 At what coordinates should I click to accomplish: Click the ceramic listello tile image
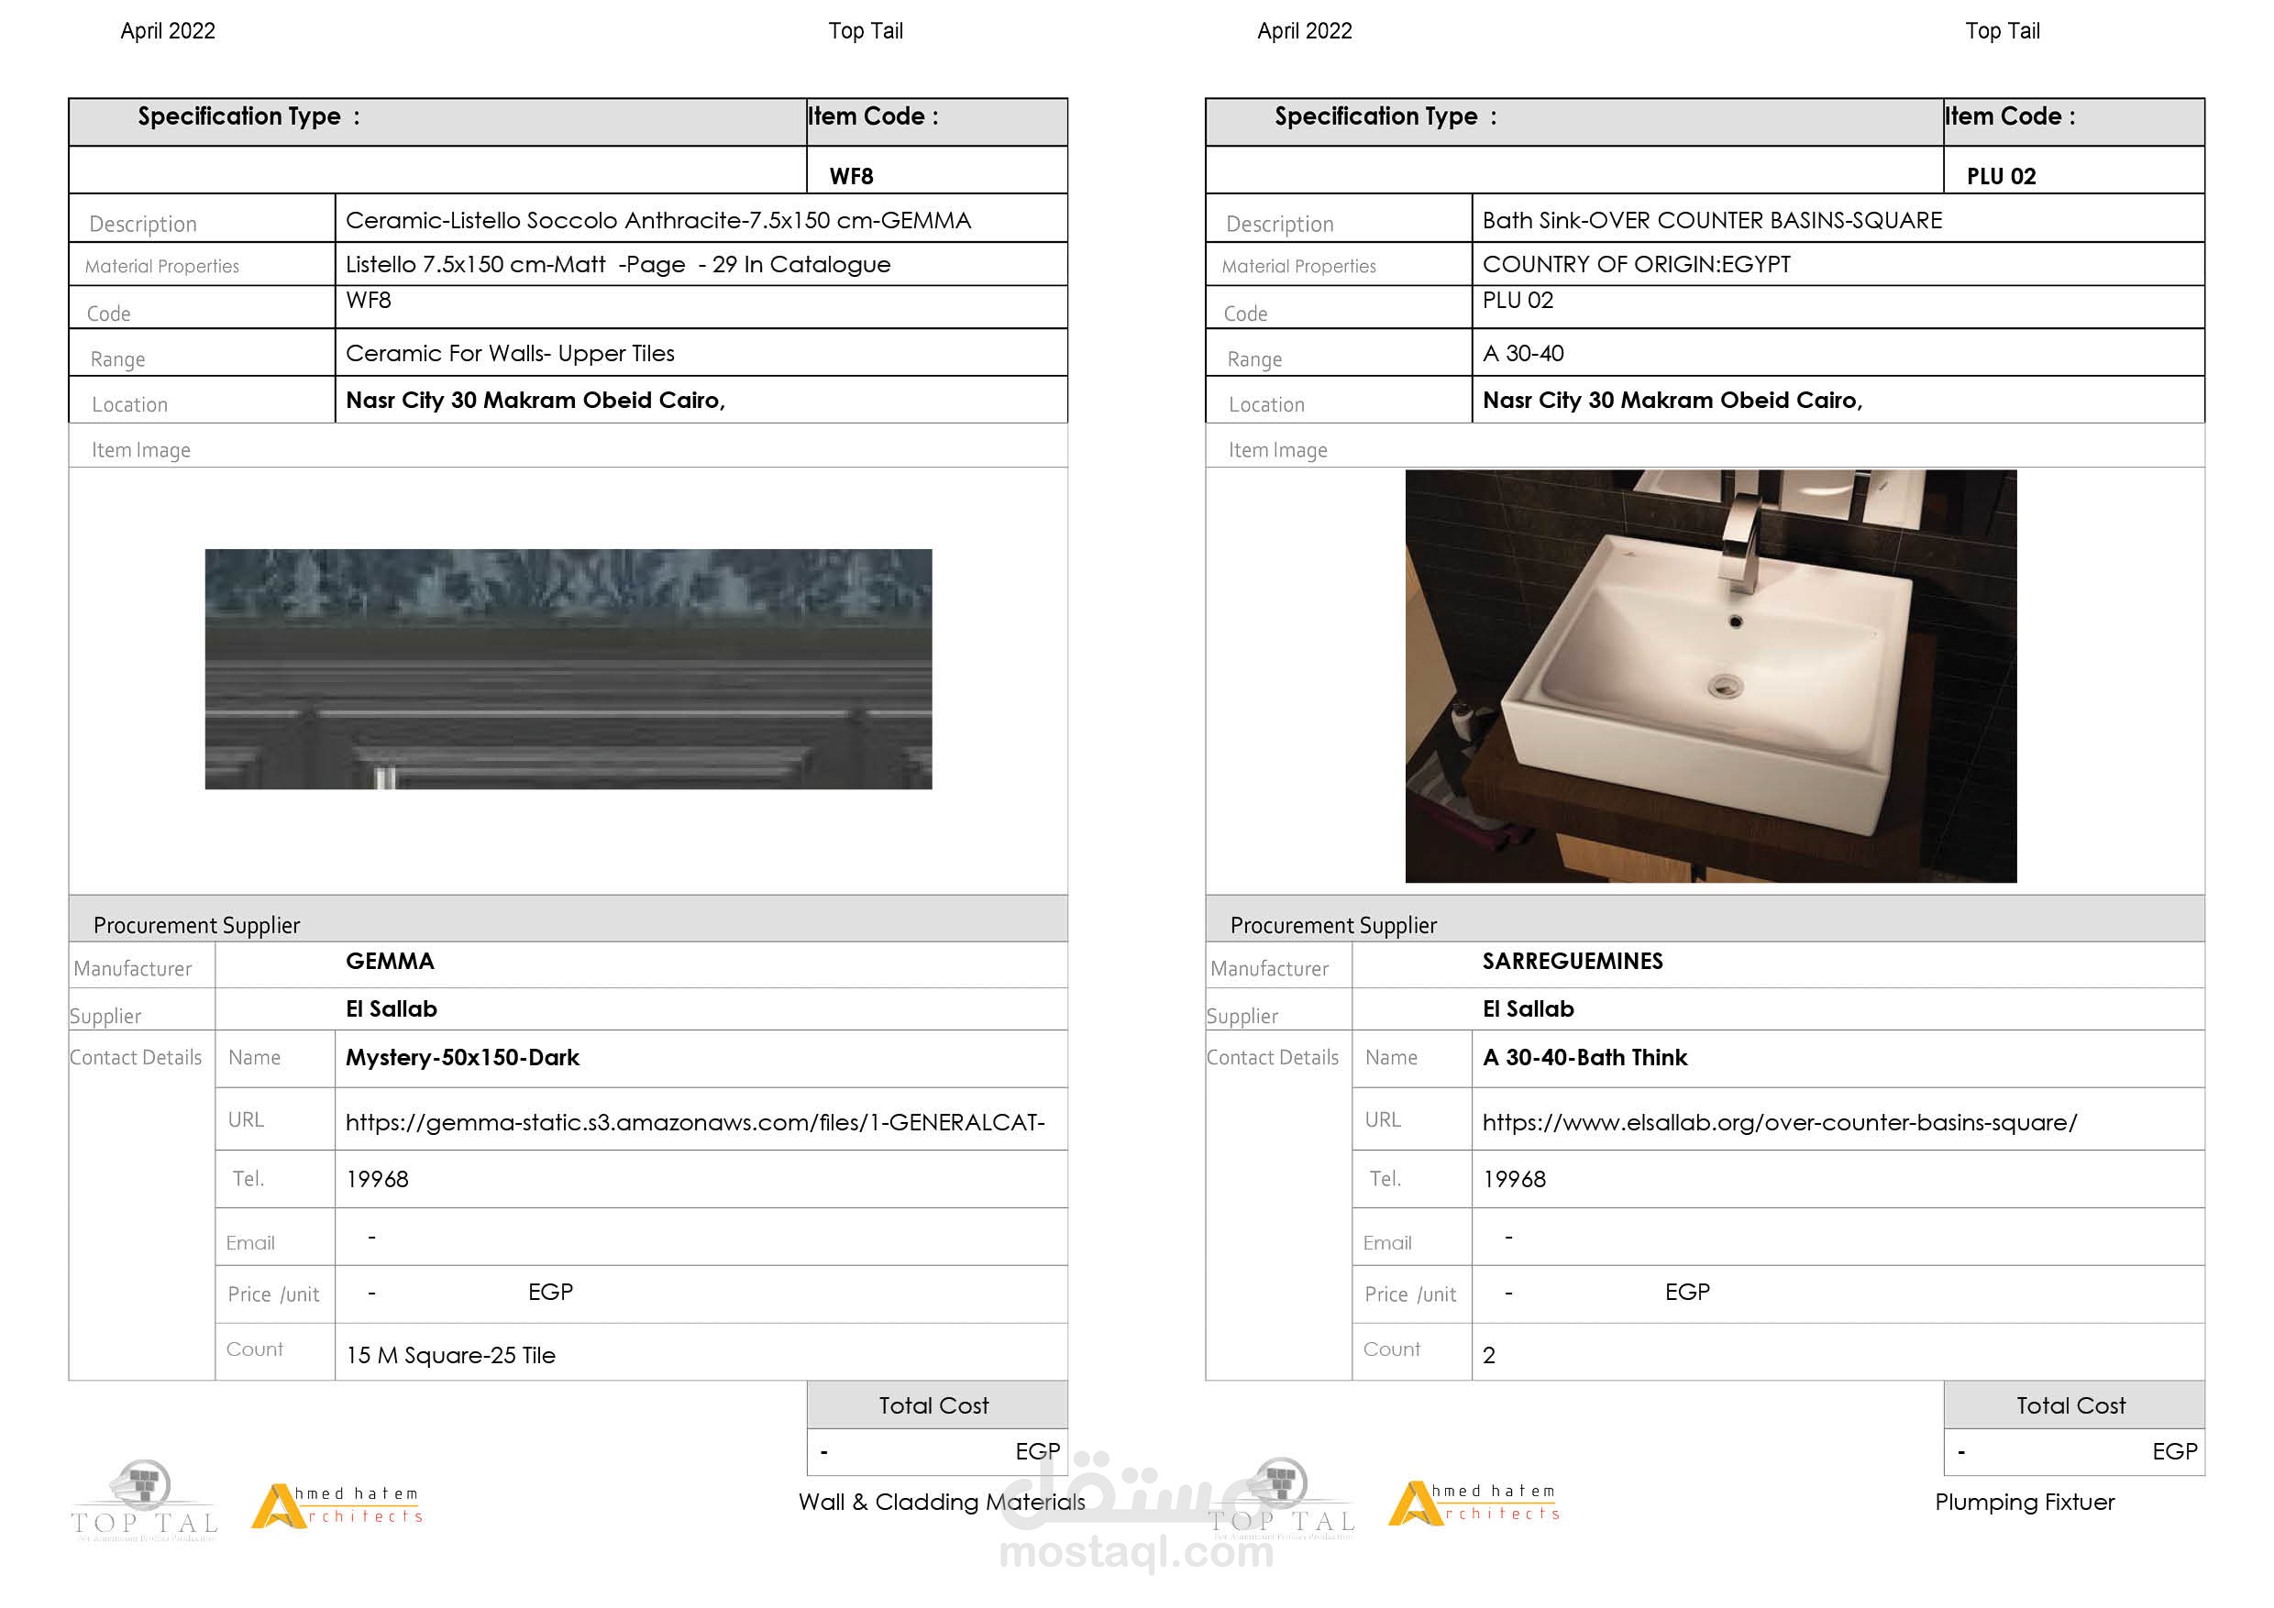[x=568, y=669]
